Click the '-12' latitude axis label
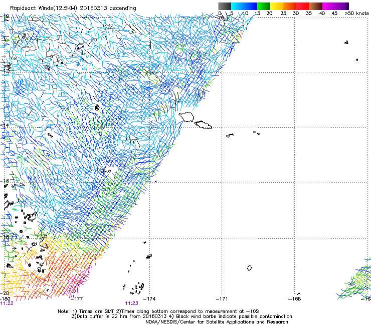This screenshot has height=325, width=371. 6,71
